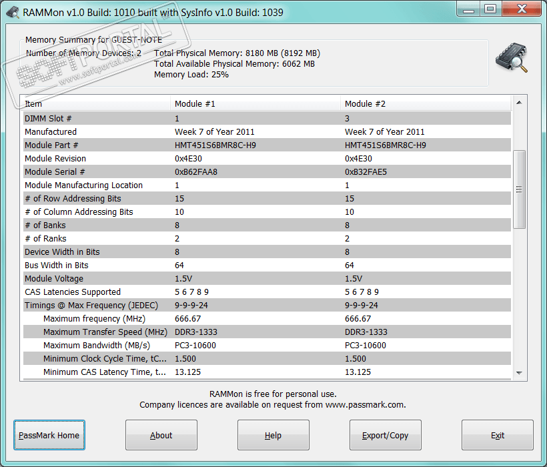This screenshot has height=467, width=547.
Task: Select Timings @ Max Frequency (JEDEC) row
Action: [267, 305]
